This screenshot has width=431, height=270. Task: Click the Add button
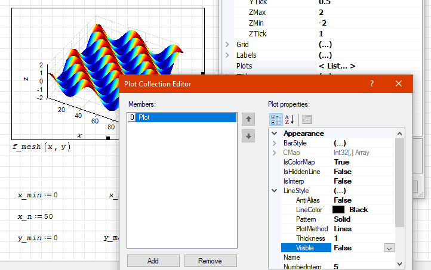(153, 260)
